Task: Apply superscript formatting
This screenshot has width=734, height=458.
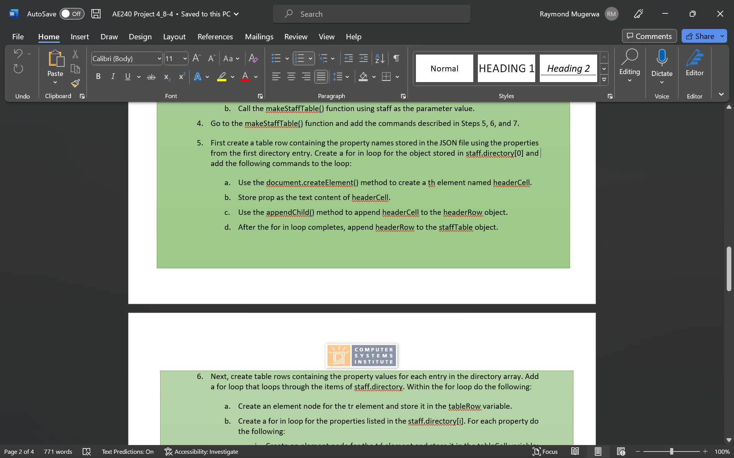Action: tap(182, 77)
